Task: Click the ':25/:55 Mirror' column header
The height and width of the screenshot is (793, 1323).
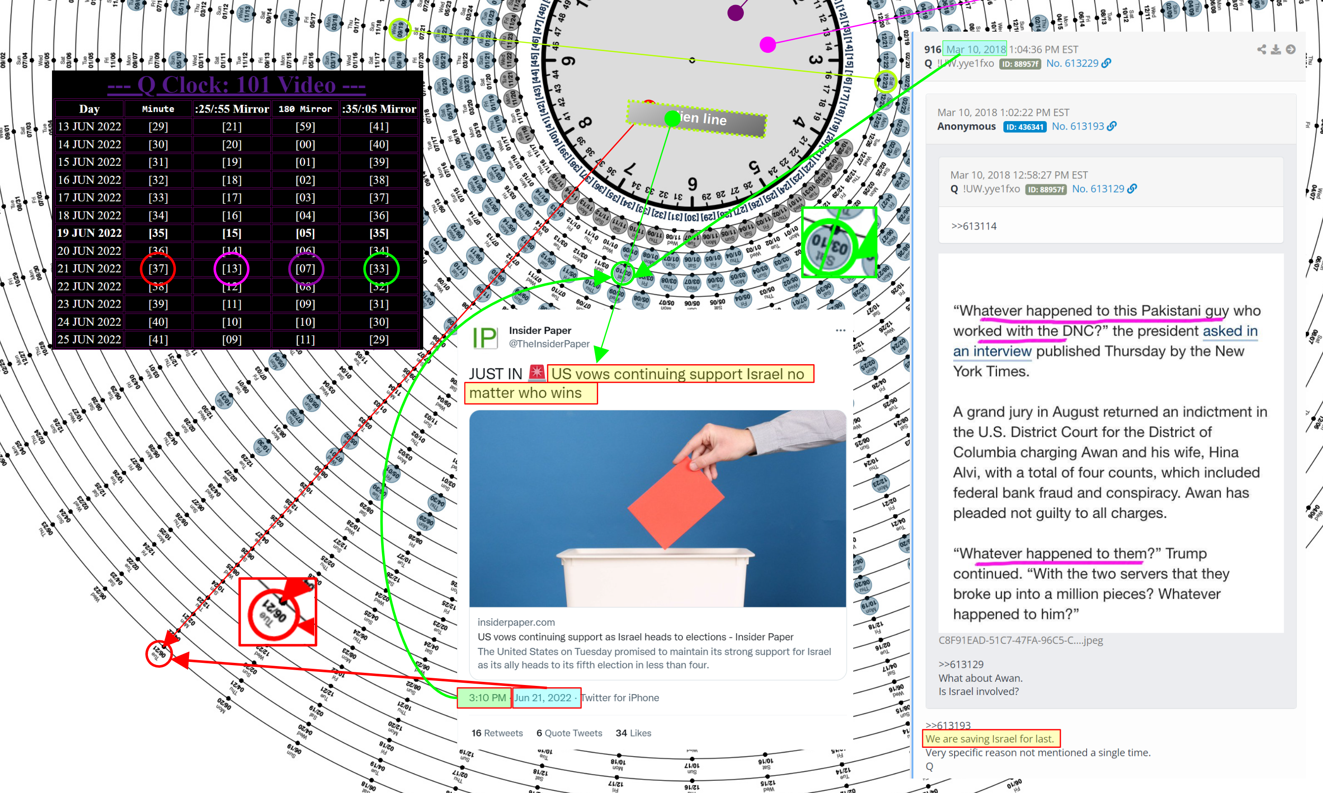Action: click(x=232, y=108)
